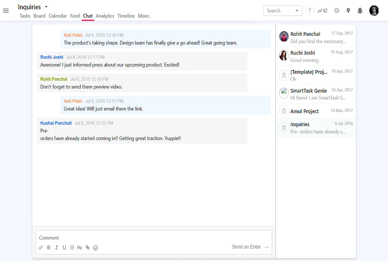Open the Rohit Panchal conversation

[316, 37]
